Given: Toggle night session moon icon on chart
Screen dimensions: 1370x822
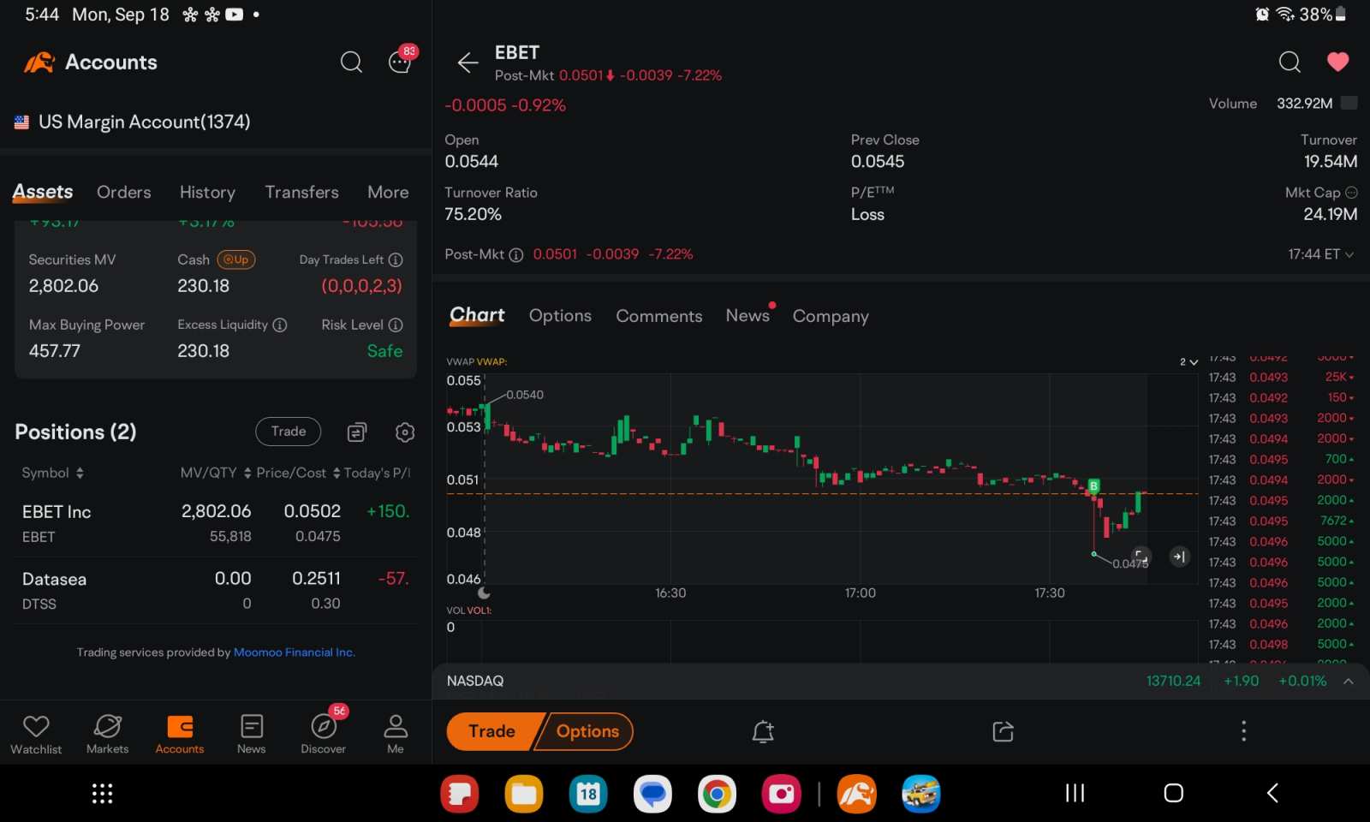Looking at the screenshot, I should (484, 593).
